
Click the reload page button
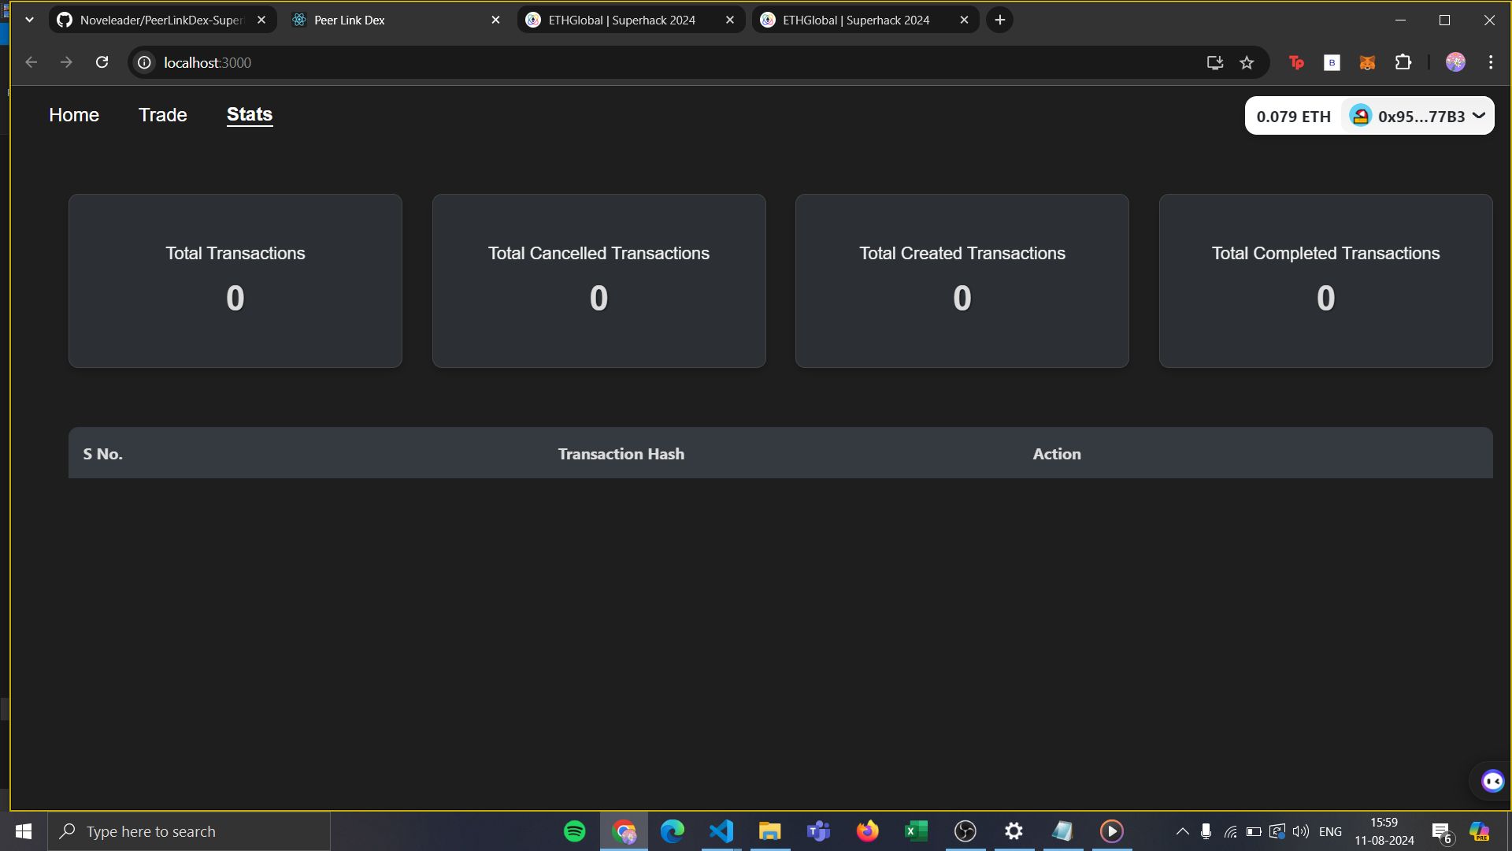(101, 62)
